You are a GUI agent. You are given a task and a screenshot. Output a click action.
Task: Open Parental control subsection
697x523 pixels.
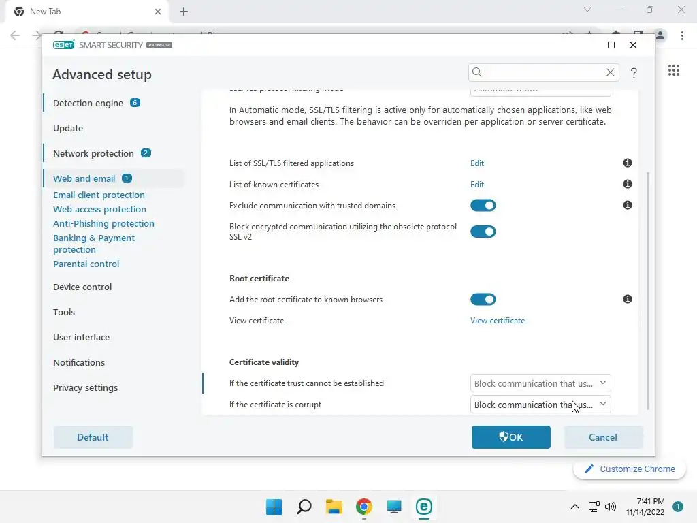coord(86,264)
